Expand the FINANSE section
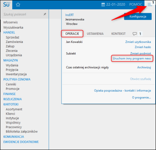The height and width of the screenshot is (150, 156). [9, 94]
